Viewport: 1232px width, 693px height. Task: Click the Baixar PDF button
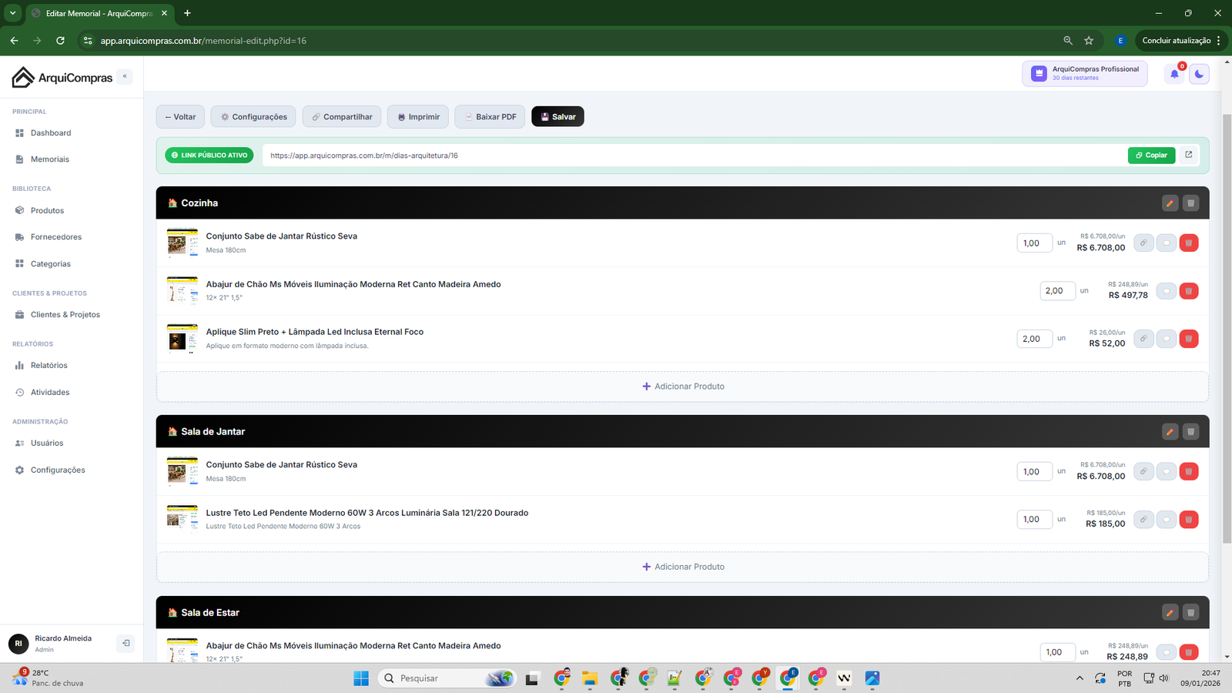coord(490,117)
